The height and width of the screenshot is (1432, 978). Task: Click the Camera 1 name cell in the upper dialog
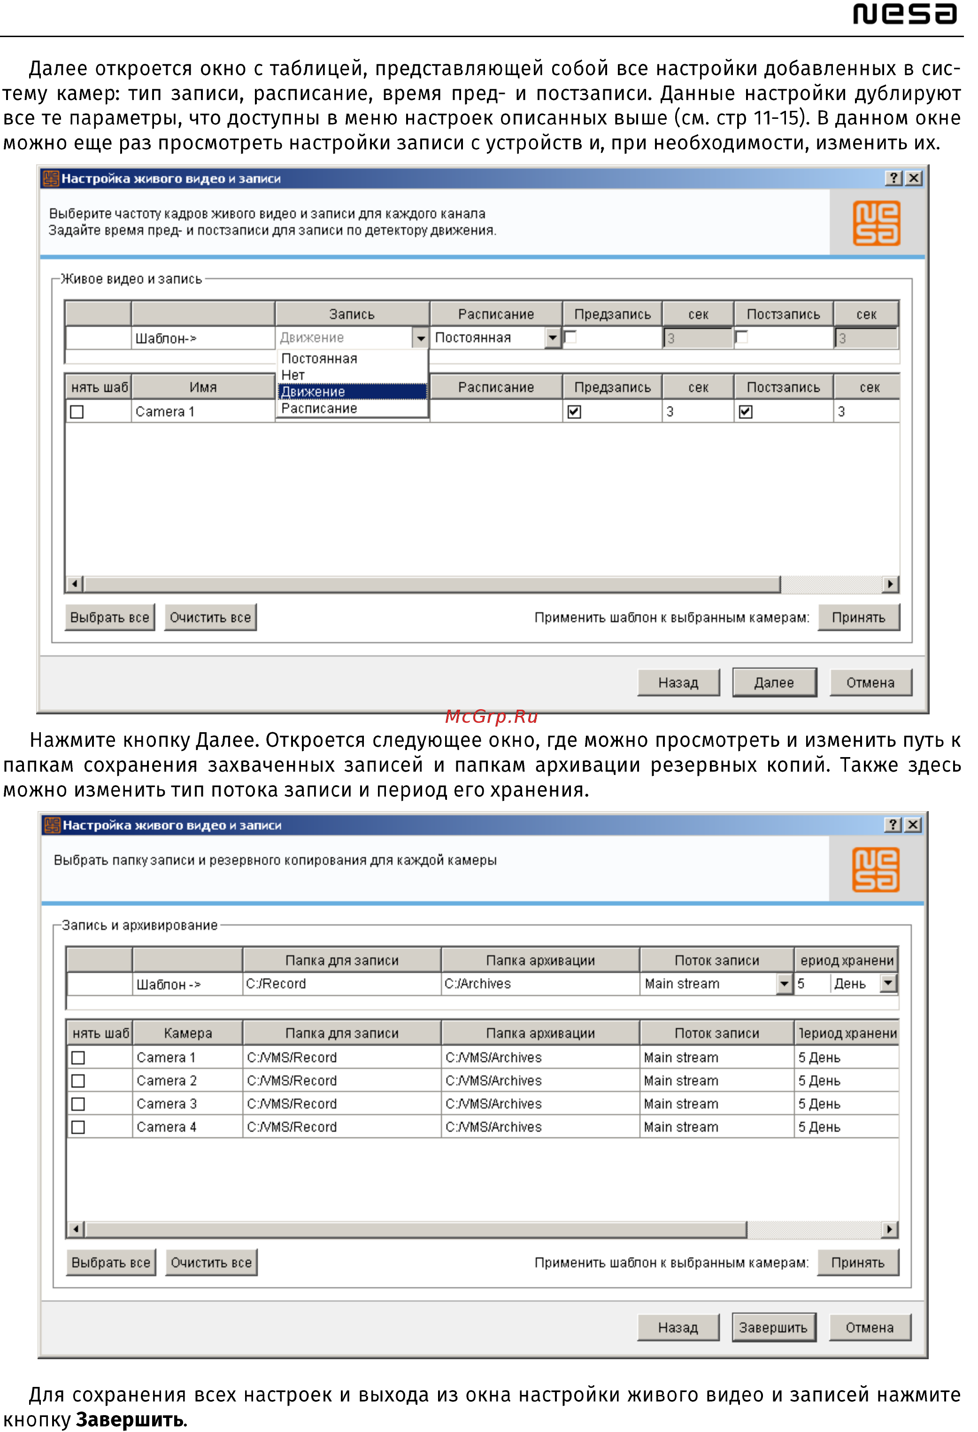(x=203, y=411)
